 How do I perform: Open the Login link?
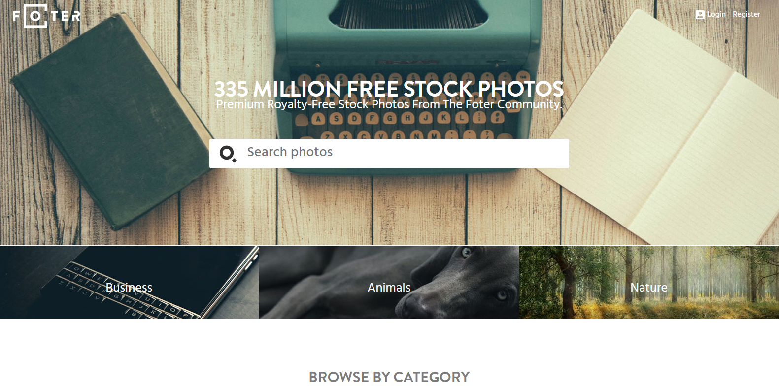click(716, 14)
